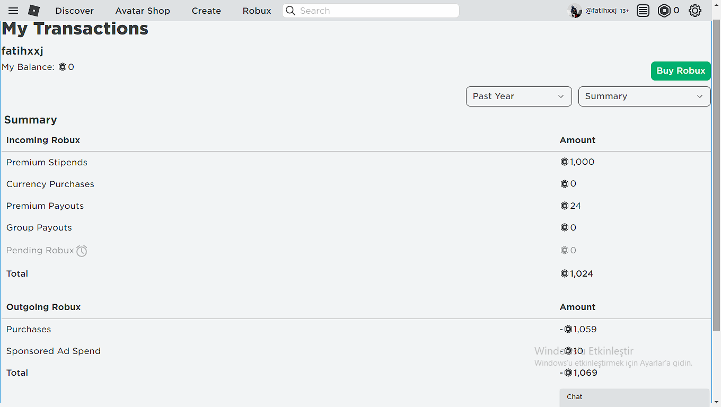Open the Past Year time dropdown
The image size is (721, 407).
pyautogui.click(x=519, y=96)
